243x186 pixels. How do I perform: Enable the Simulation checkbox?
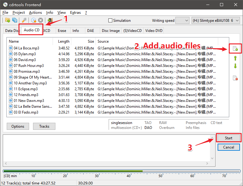click(110, 21)
